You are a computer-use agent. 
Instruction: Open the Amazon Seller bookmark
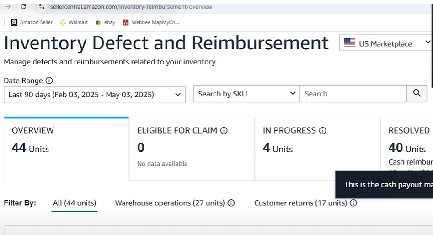click(32, 22)
